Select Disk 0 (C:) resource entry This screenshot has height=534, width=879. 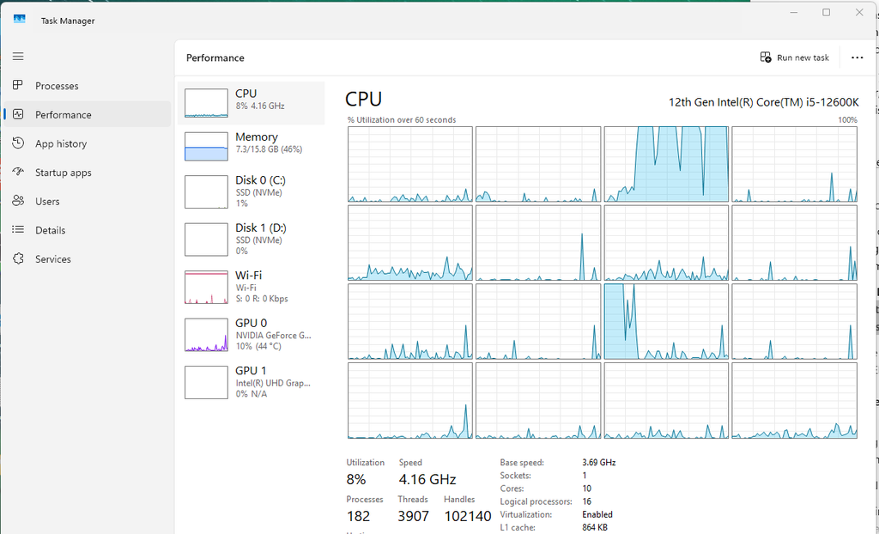(252, 191)
